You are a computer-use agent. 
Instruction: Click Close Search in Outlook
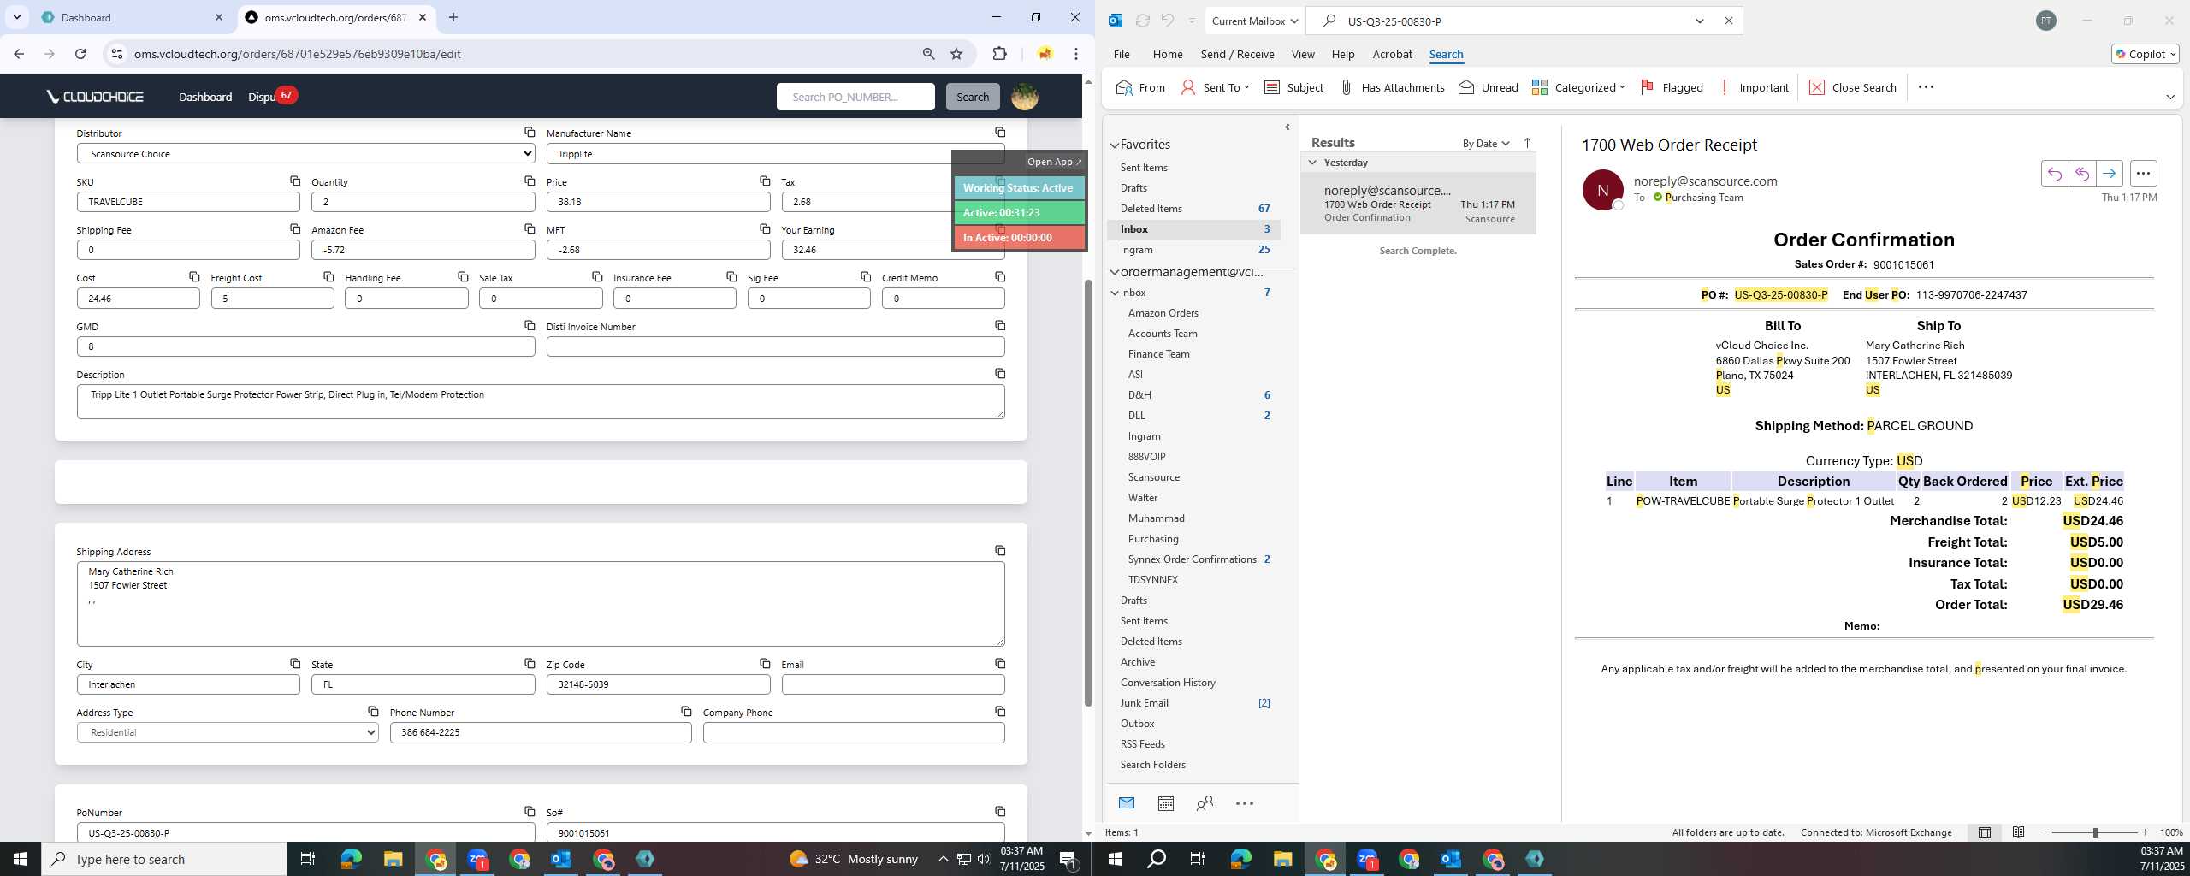1853,87
